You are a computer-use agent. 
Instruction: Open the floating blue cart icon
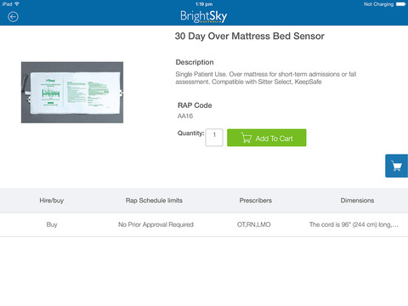click(x=397, y=166)
